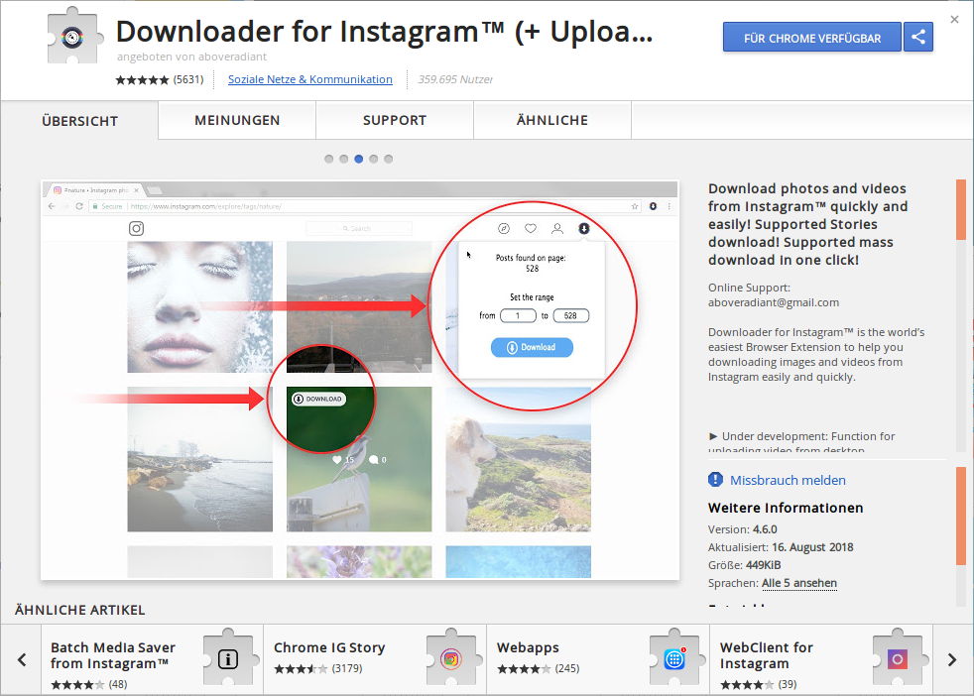Click the extension preview screenshot image
Image resolution: width=974 pixels, height=696 pixels.
point(359,380)
